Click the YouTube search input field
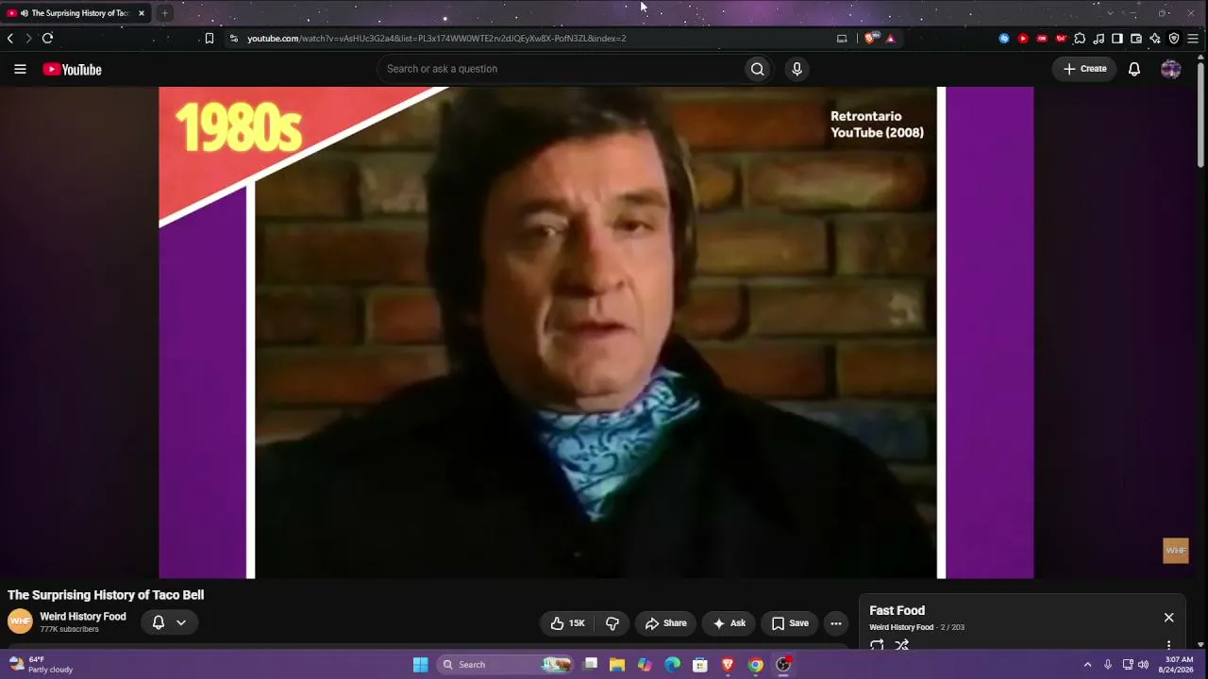This screenshot has width=1208, height=679. 560,69
